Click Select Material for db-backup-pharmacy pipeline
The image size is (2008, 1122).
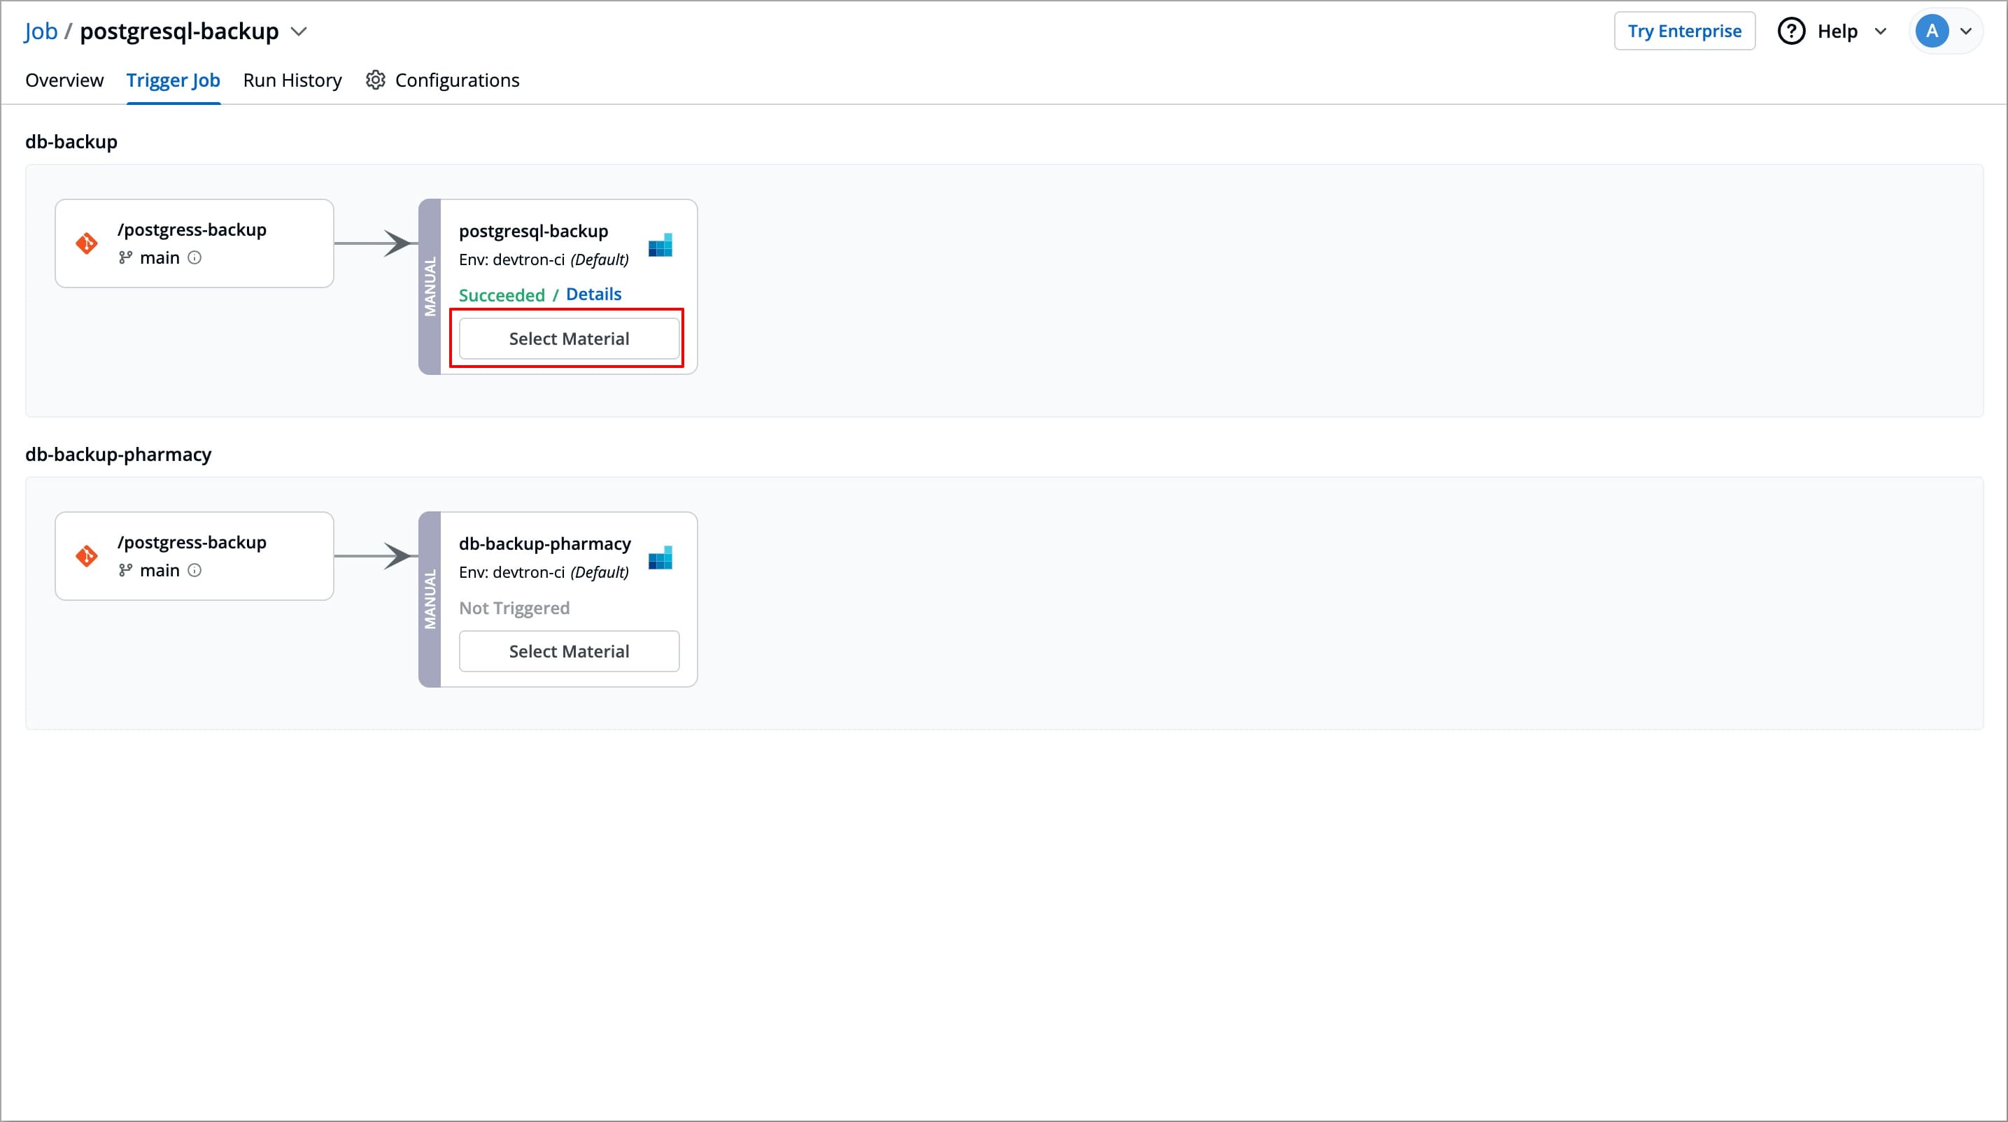569,651
